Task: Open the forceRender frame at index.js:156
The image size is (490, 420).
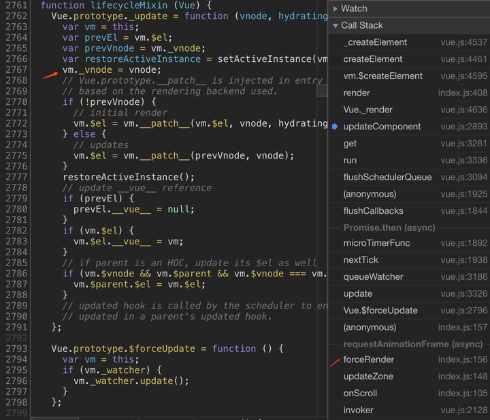Action: click(409, 359)
